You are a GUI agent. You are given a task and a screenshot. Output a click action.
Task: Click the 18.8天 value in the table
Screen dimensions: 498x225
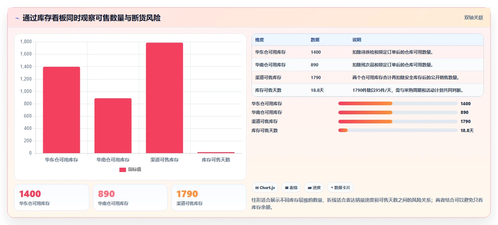[317, 90]
